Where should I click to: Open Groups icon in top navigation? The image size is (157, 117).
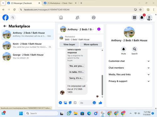click(x=94, y=17)
